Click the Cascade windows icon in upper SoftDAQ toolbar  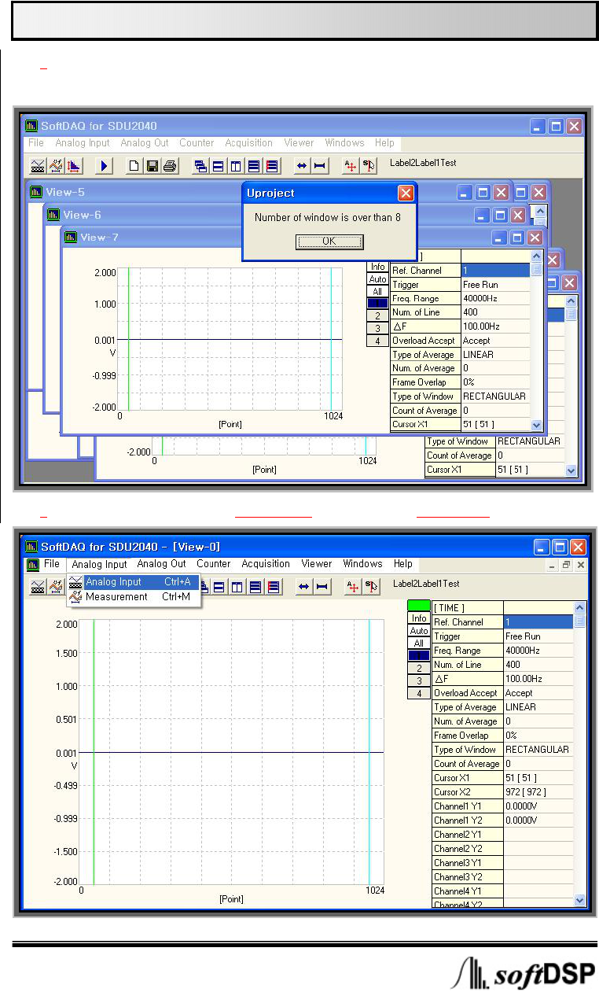click(200, 165)
